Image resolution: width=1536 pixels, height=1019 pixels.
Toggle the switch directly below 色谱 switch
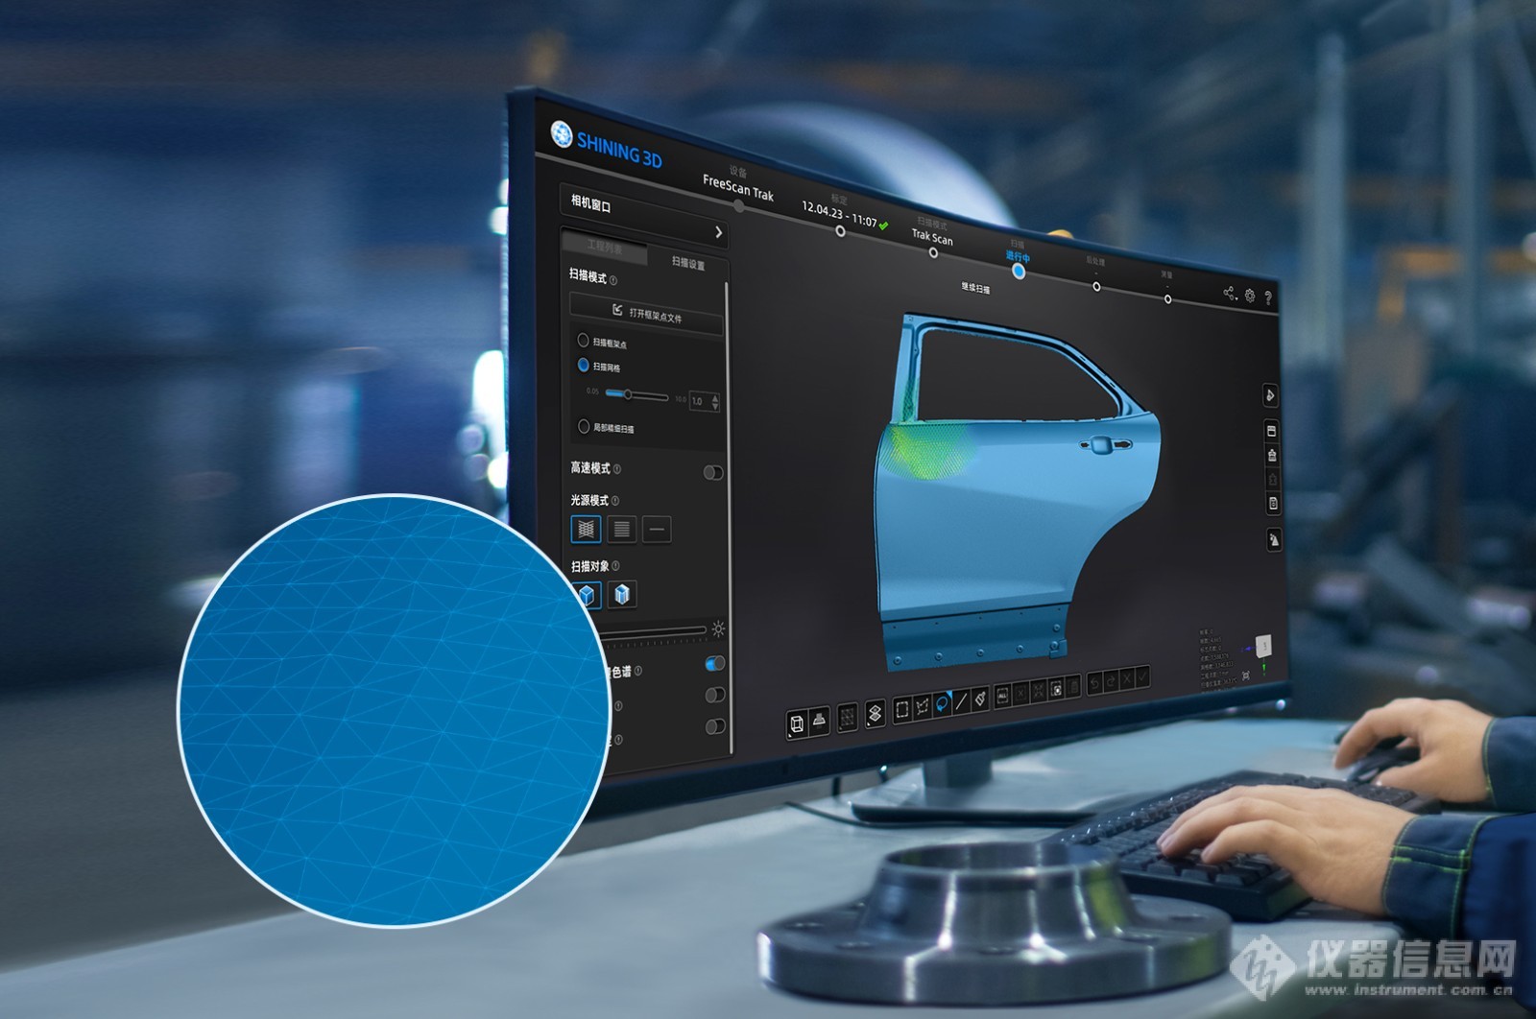tap(715, 695)
